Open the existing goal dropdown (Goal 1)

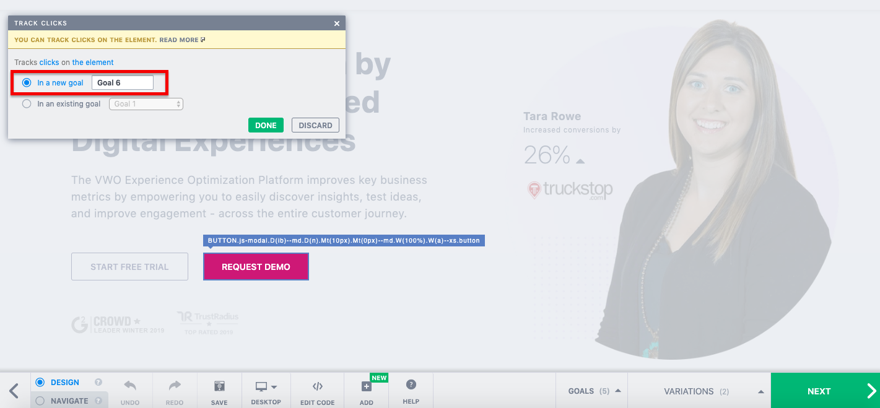pos(146,104)
